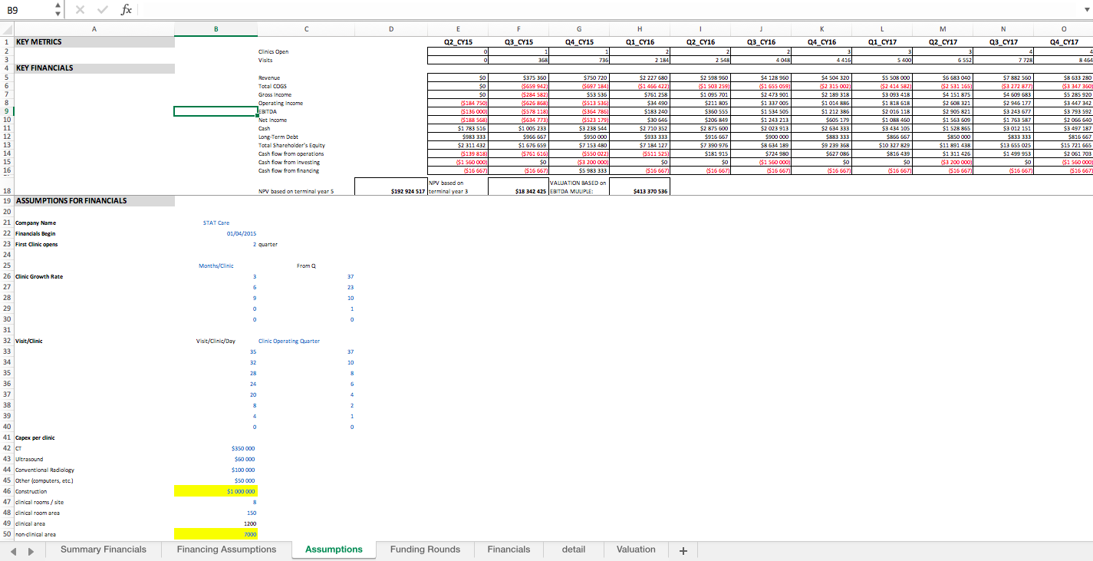Image resolution: width=1093 pixels, height=561 pixels.
Task: Click the Q2_CY15 cash $1 783 516 cell
Action: pos(458,128)
